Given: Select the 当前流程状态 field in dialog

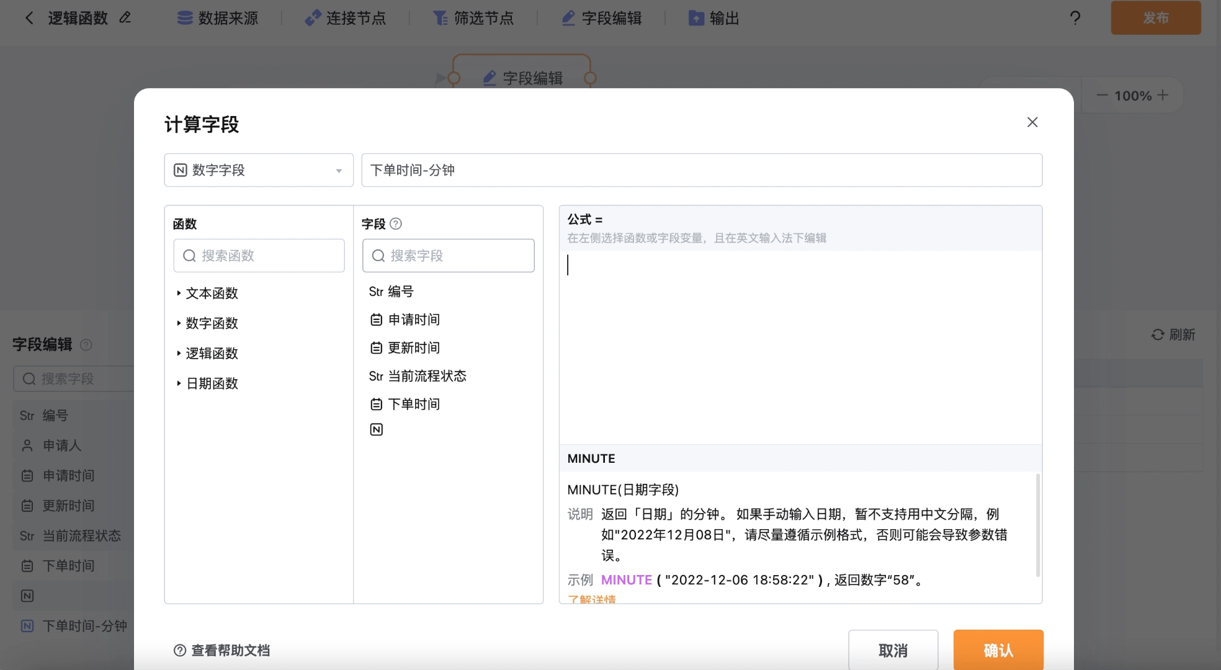Looking at the screenshot, I should click(x=417, y=376).
